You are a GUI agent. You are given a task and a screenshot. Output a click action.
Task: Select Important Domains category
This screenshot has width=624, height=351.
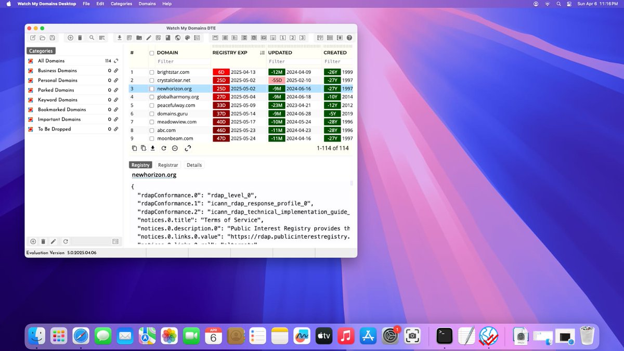pos(73,119)
